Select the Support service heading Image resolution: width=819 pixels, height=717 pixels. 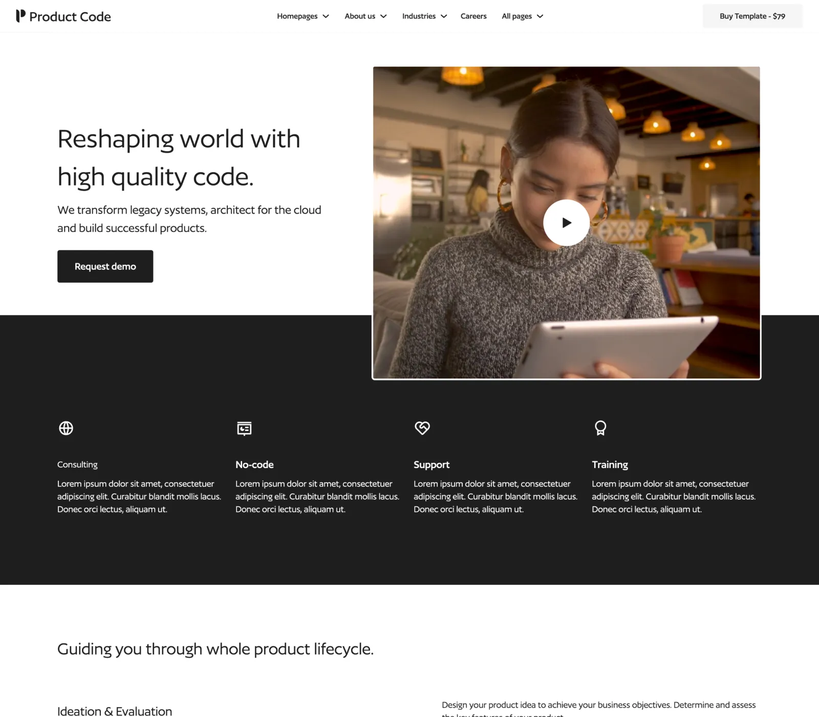tap(432, 465)
